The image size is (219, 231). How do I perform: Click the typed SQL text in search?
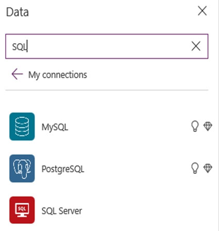point(20,47)
